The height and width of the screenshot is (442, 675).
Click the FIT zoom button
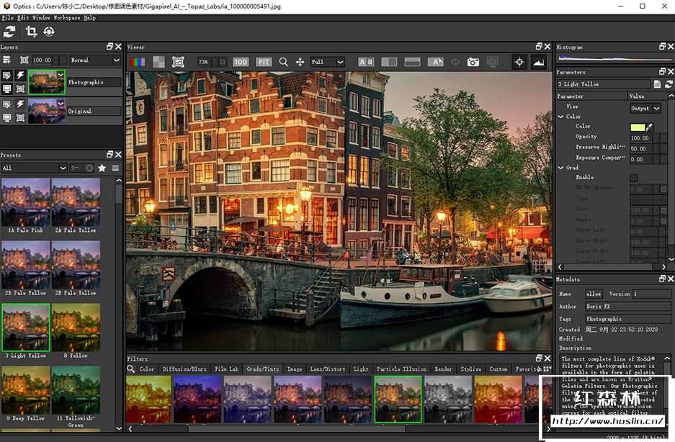pyautogui.click(x=263, y=62)
